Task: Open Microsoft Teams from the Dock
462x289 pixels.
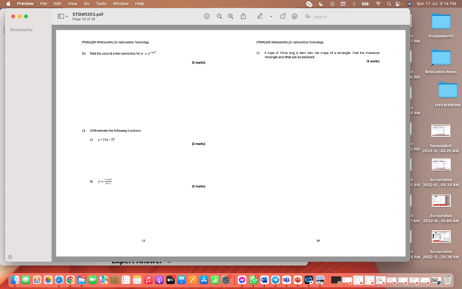Action: point(286,280)
